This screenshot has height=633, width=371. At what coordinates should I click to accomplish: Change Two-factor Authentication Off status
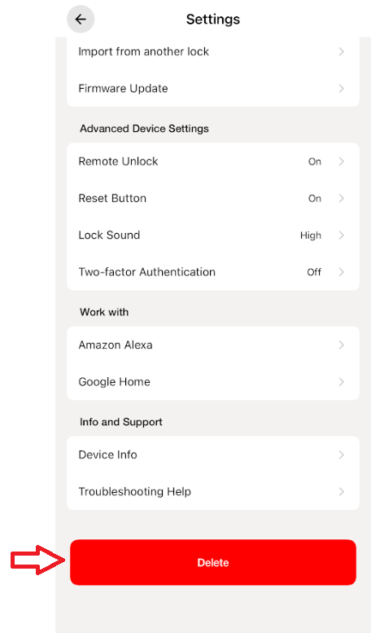tap(314, 272)
